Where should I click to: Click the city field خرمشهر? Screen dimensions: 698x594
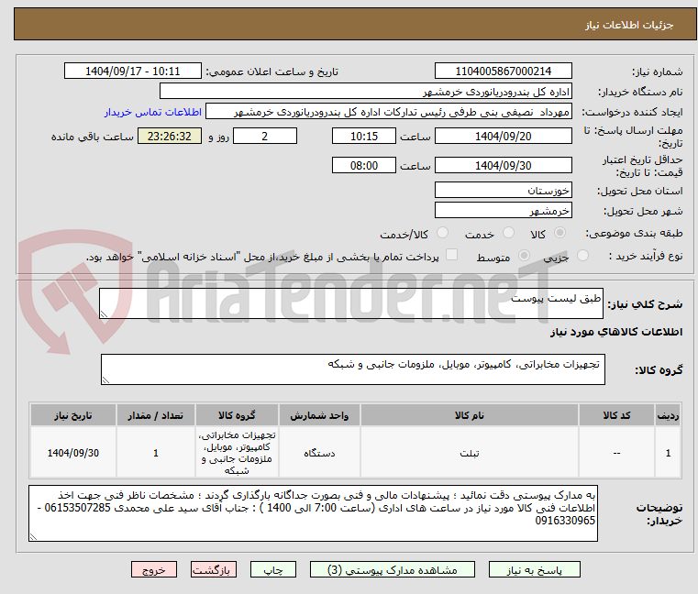point(503,210)
